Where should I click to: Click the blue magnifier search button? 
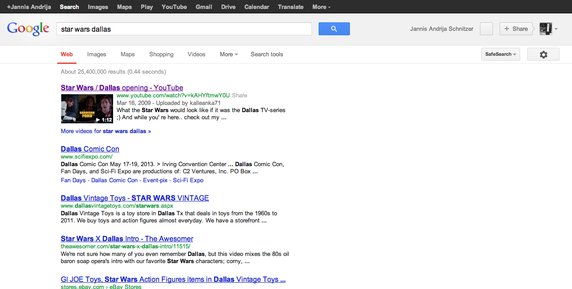point(334,29)
